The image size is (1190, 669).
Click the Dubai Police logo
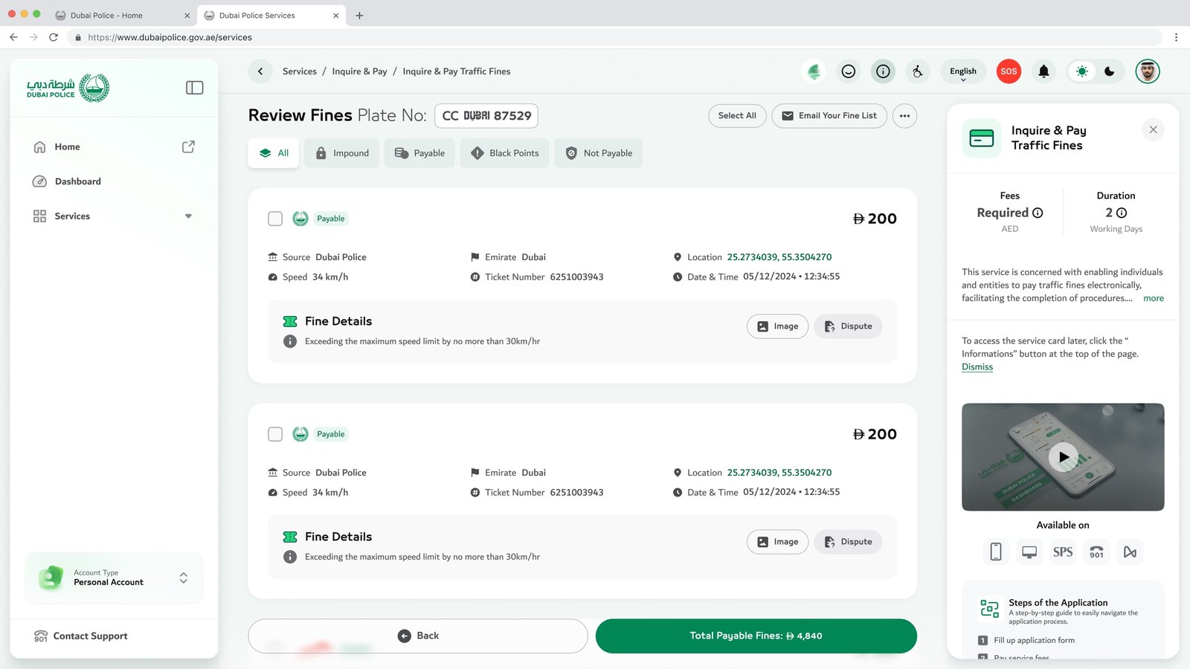tap(68, 88)
